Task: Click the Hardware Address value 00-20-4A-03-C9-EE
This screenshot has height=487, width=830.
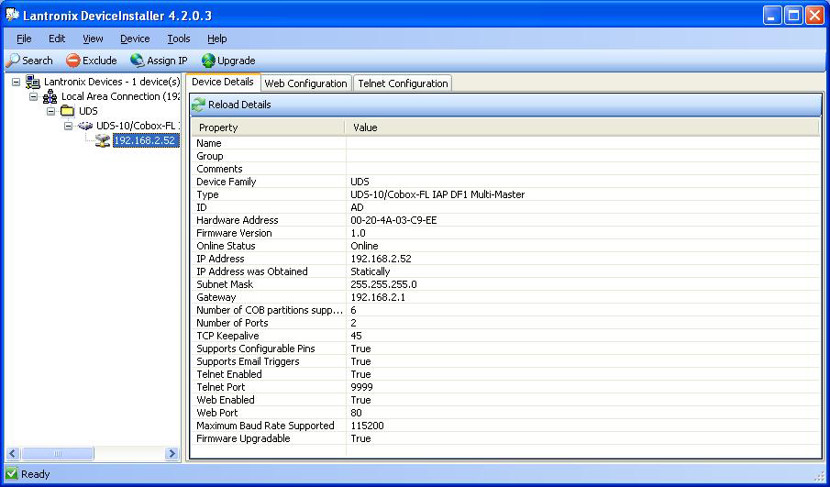Action: click(x=393, y=220)
